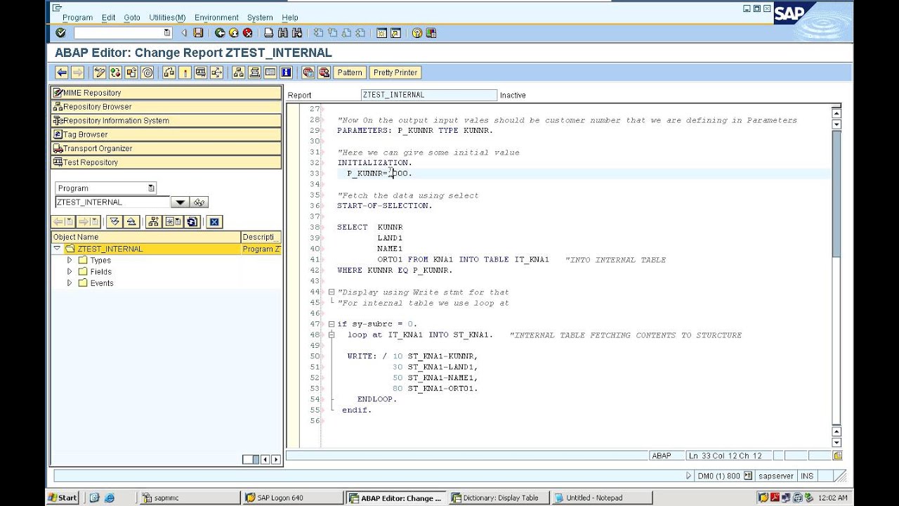
Task: Open the Program object type dropdown
Action: [x=151, y=188]
